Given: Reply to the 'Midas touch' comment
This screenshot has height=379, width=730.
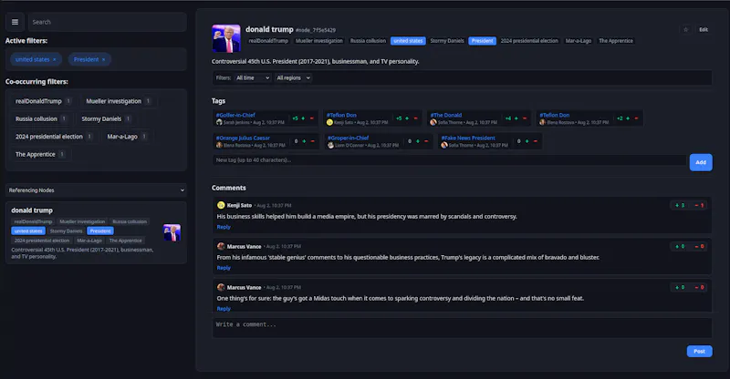Looking at the screenshot, I should point(224,309).
